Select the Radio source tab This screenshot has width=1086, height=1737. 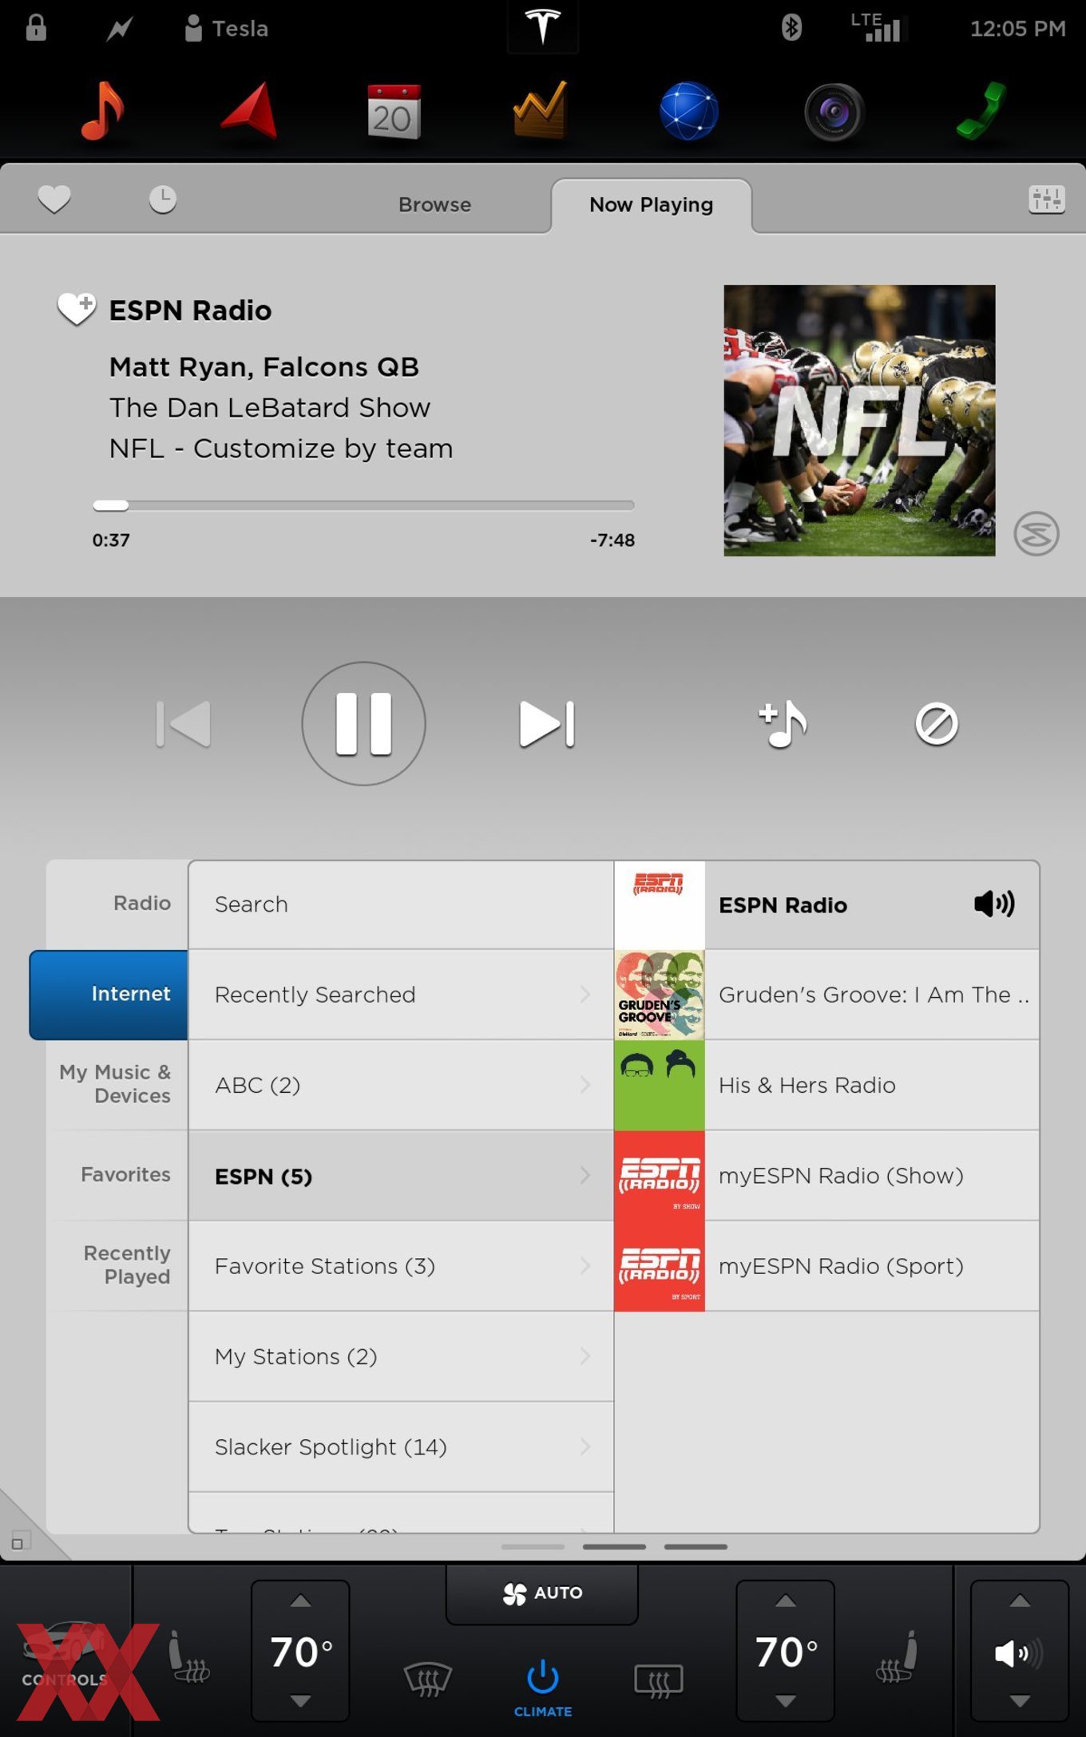[117, 904]
